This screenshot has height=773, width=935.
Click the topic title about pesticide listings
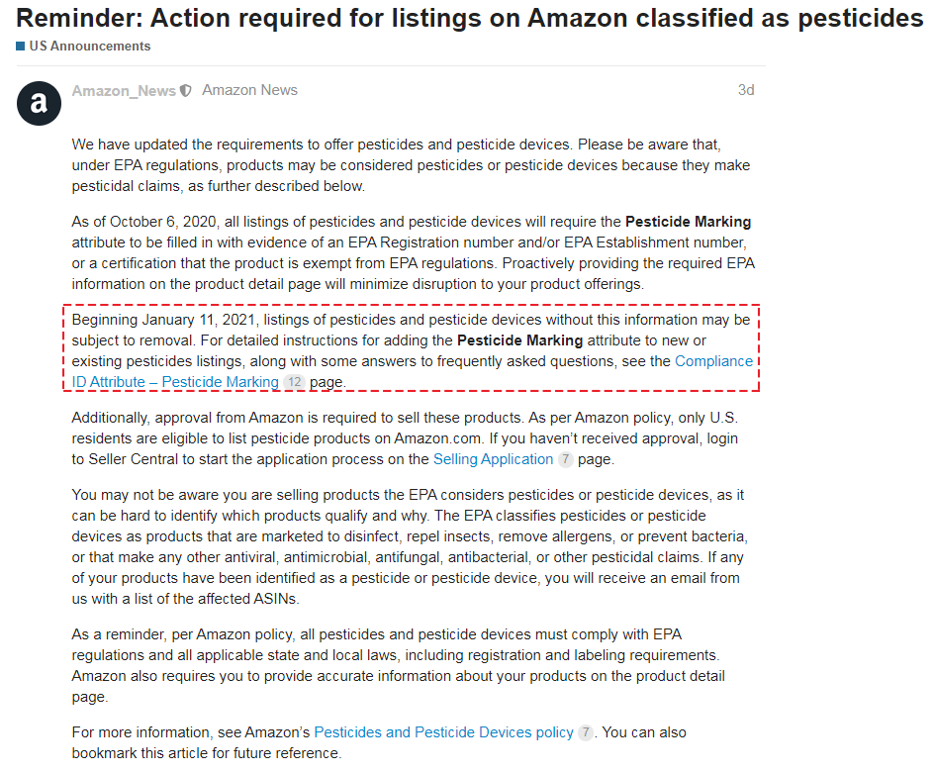click(469, 18)
